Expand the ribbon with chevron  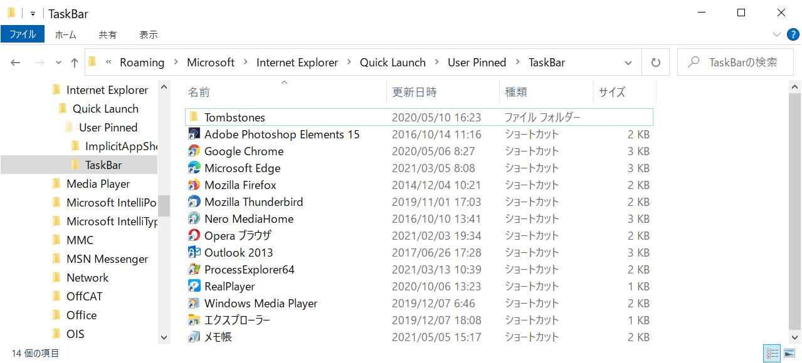click(778, 35)
